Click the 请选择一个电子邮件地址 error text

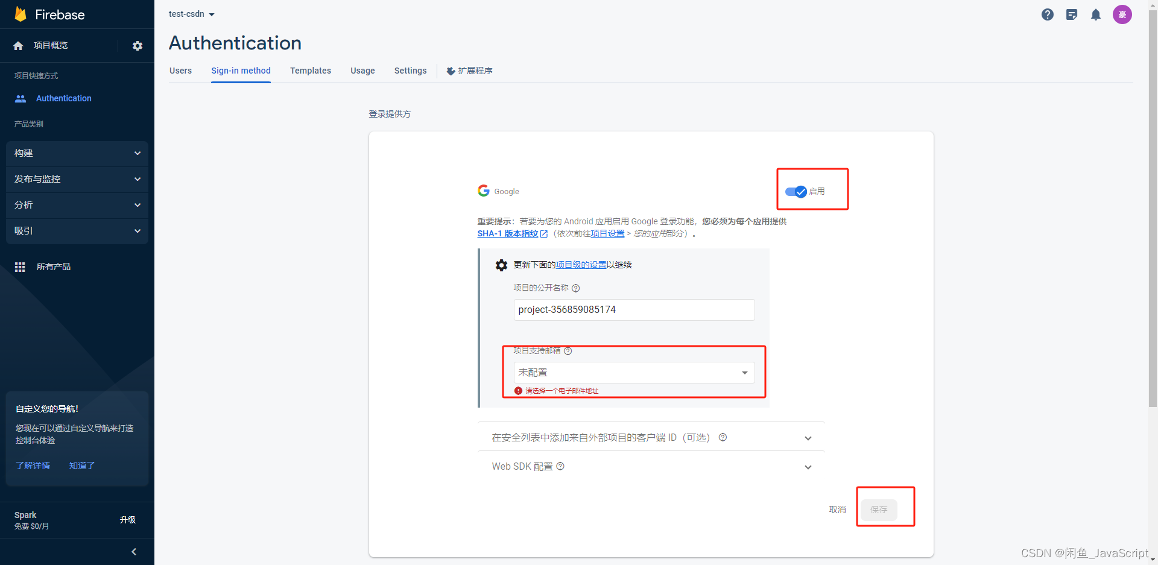tap(562, 391)
